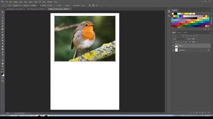Pick the blue swatch in second row
Image resolution: width=213 pixels, height=119 pixels.
(x=180, y=16)
